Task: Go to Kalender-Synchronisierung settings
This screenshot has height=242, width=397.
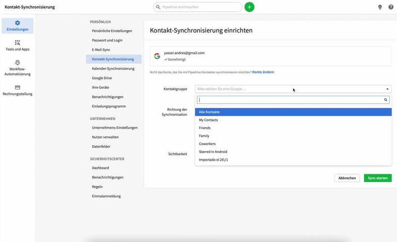Action: (113, 69)
